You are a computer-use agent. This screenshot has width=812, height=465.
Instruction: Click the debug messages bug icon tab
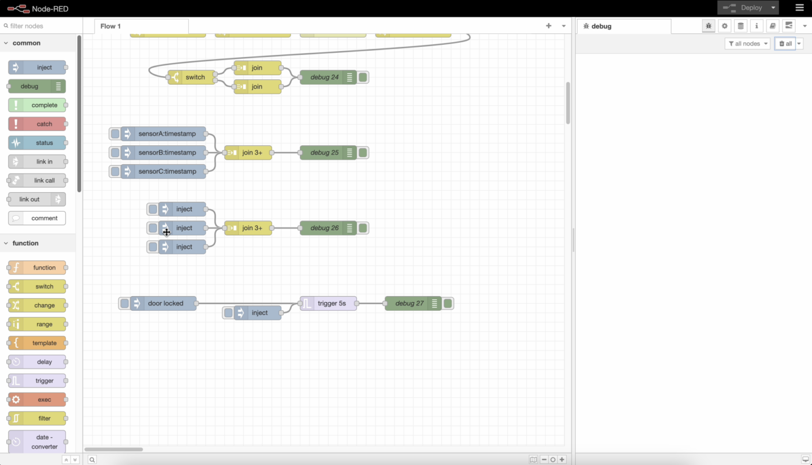pyautogui.click(x=708, y=26)
